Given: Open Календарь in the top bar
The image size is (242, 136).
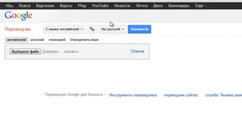Looking at the screenshot, I should tap(179, 6).
